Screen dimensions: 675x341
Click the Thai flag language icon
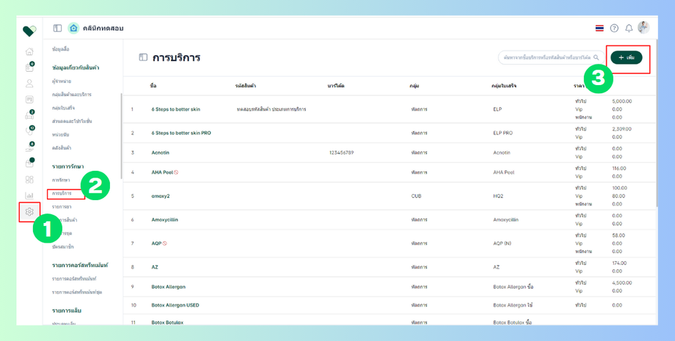click(x=599, y=29)
